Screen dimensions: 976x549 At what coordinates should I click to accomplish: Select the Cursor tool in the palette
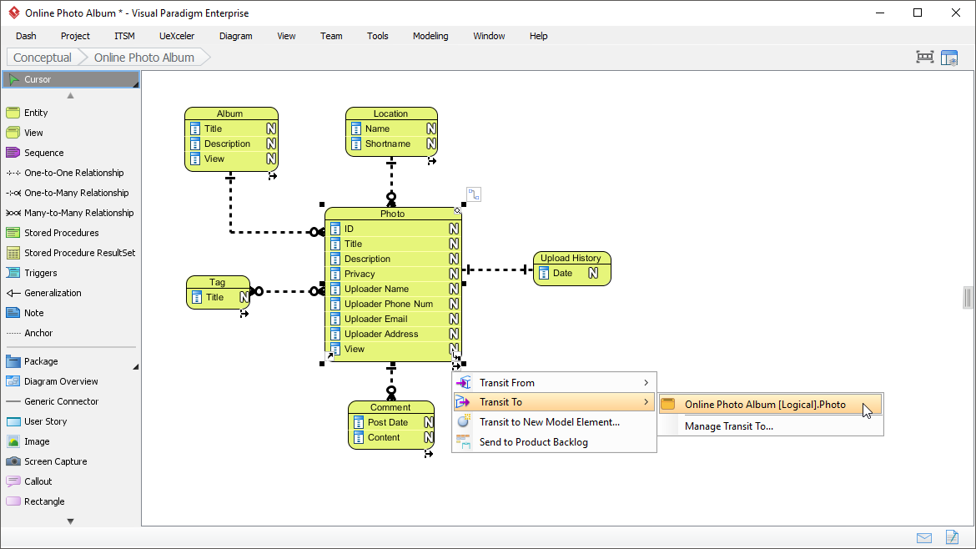click(70, 79)
